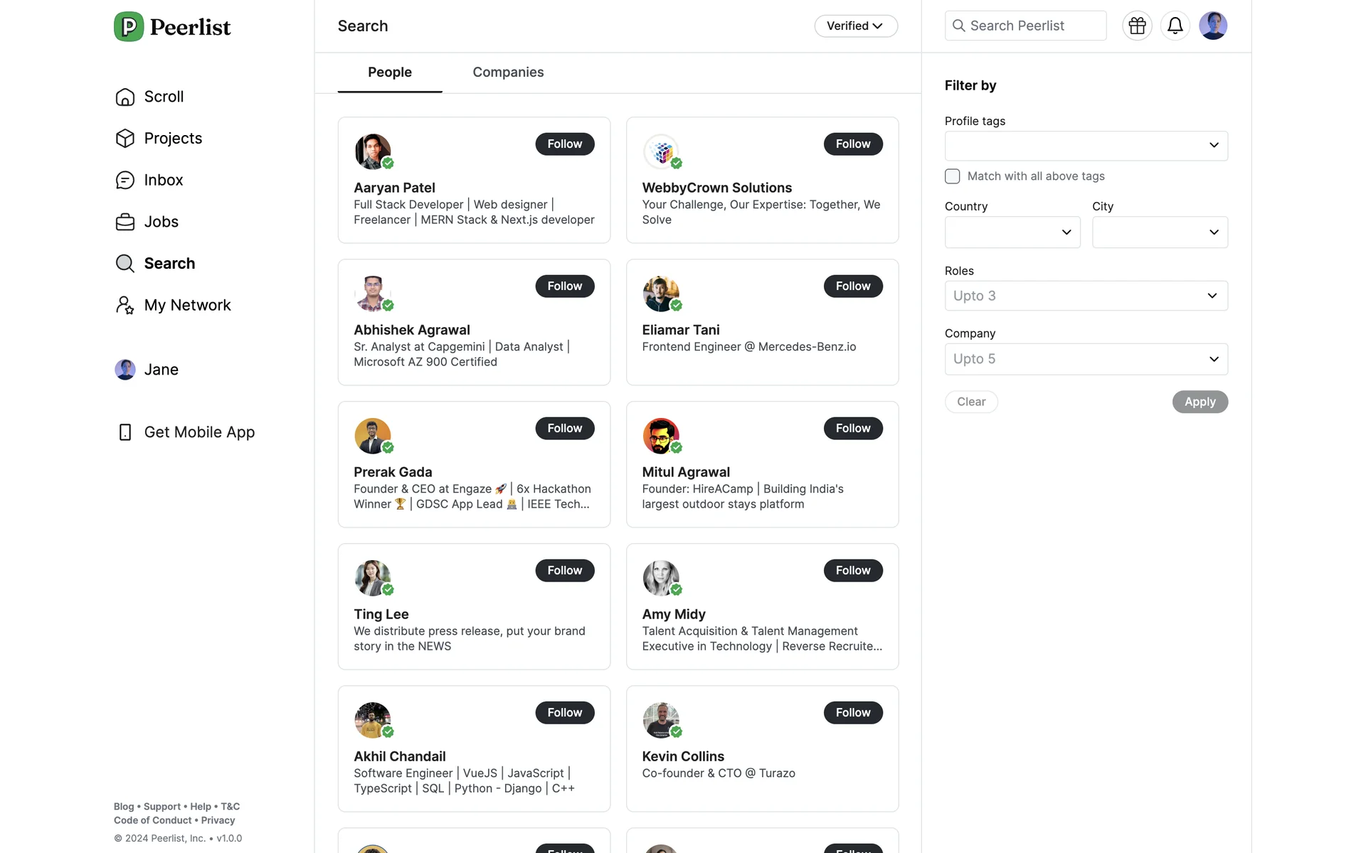Click the Peerlist logo icon

129,27
